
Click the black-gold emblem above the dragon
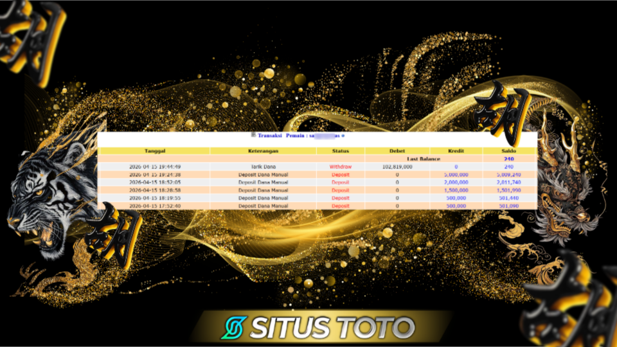(503, 111)
